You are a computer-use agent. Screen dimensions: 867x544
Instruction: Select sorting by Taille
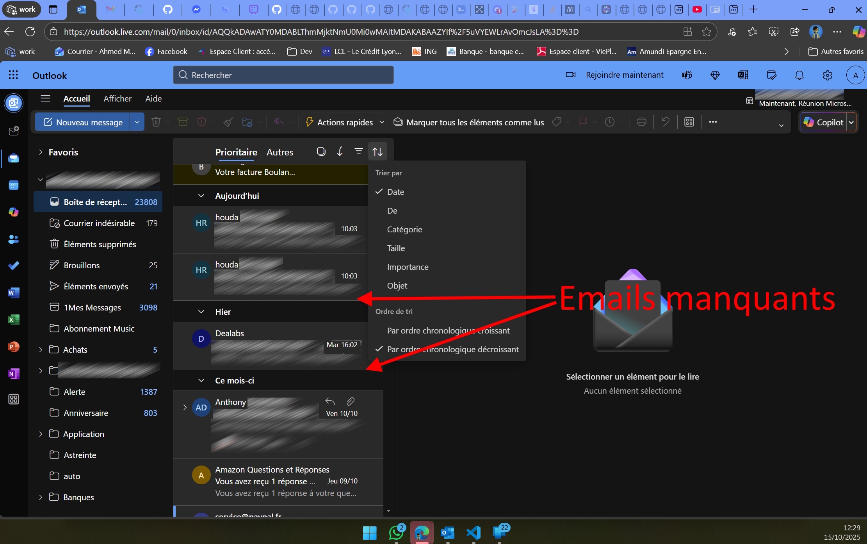395,248
